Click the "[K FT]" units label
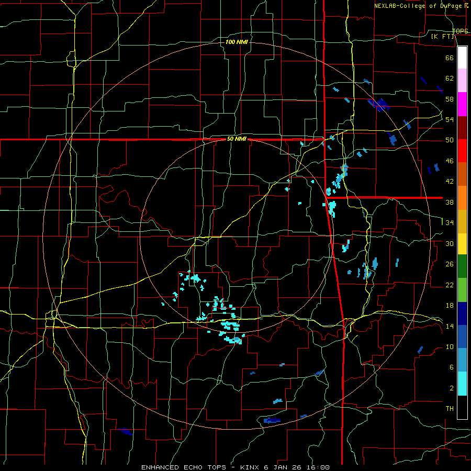Screen dimensions: 471x471 coord(443,37)
